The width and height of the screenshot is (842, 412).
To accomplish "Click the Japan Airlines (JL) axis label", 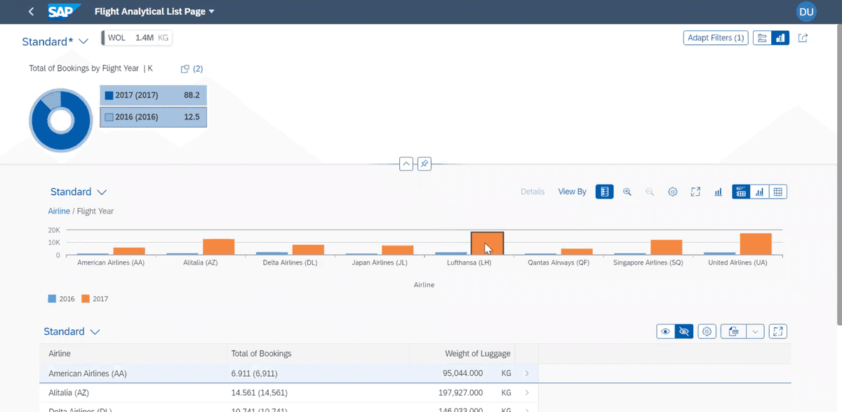I will click(380, 263).
